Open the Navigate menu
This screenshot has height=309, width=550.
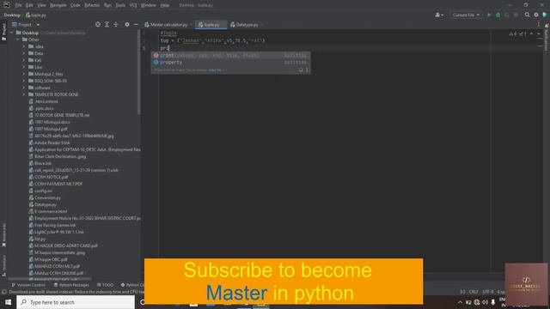[x=58, y=5]
